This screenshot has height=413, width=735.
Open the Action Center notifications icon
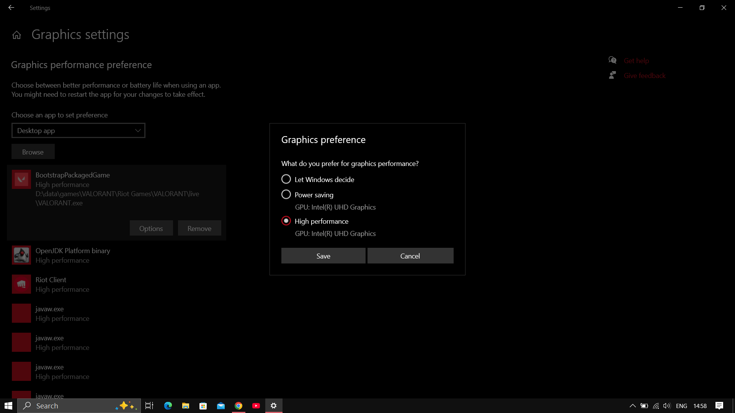719,406
